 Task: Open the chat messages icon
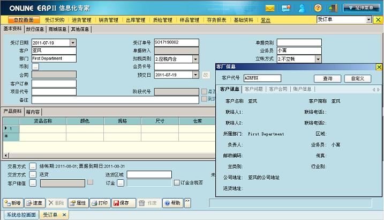click(286, 8)
